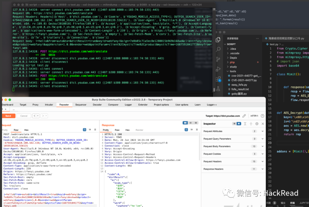This screenshot has width=309, height=207.
Task: Open the Project options tab
Action: [x=161, y=105]
